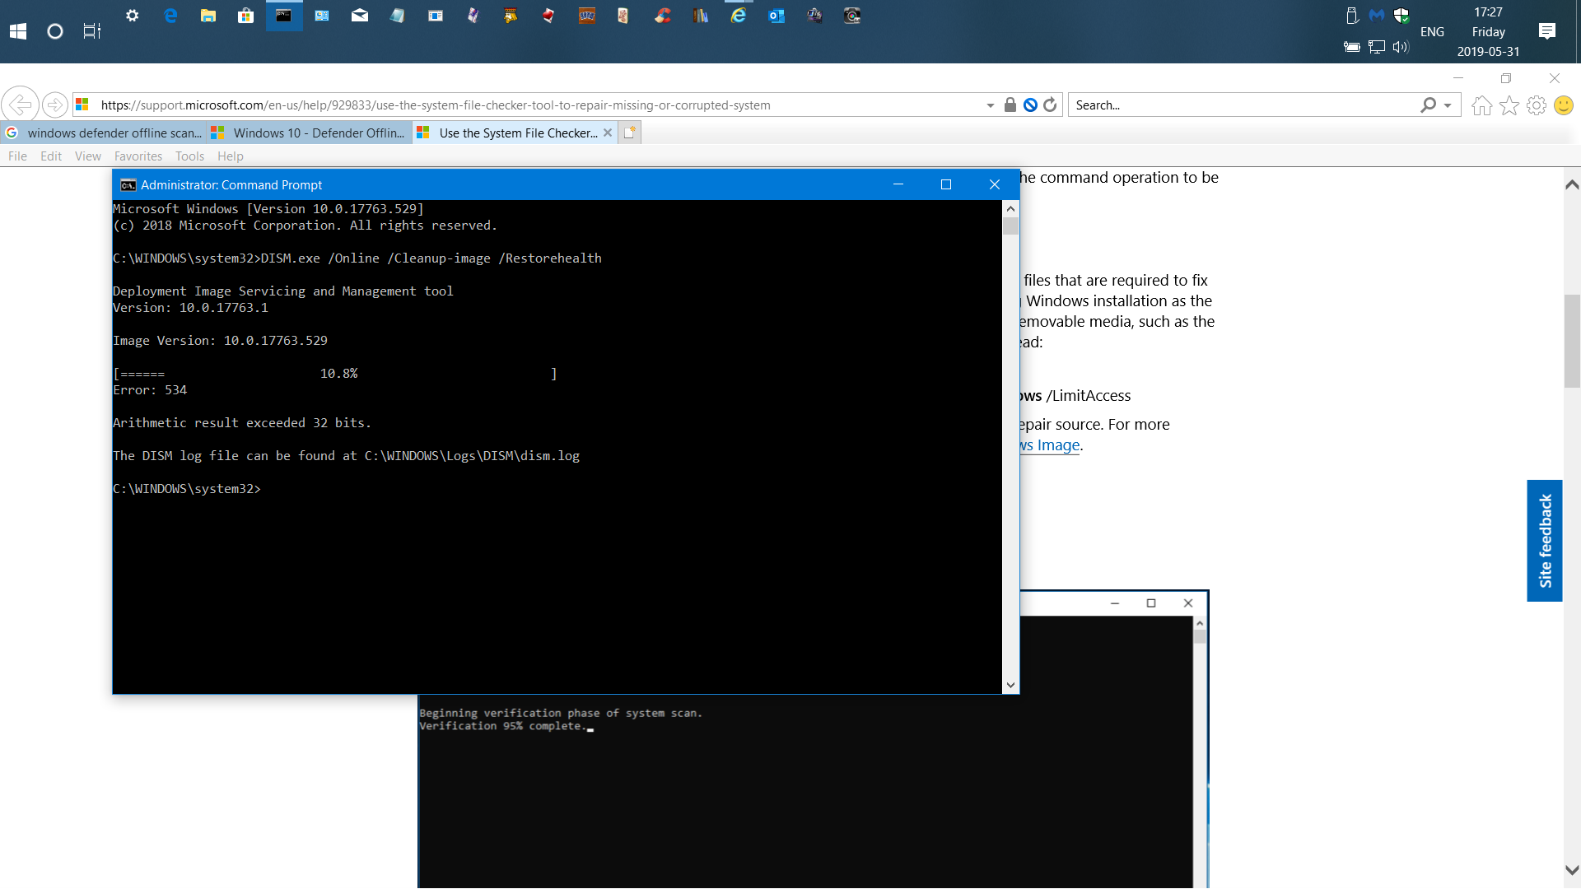The image size is (1581, 889).
Task: Switch to 'Windows 10 - Defender Offlin...' tab
Action: click(310, 133)
